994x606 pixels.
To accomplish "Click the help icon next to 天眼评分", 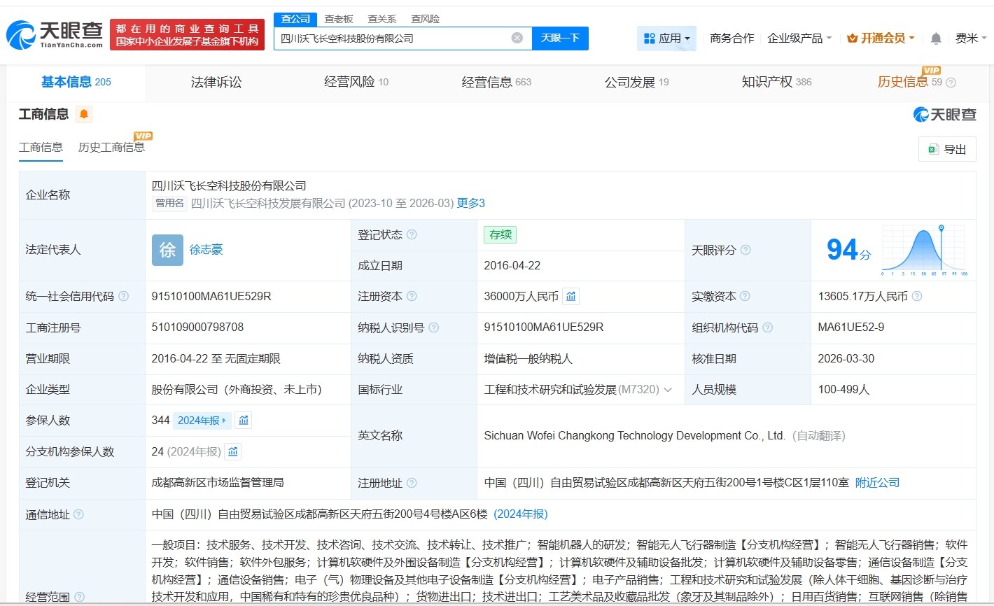I will coord(746,250).
